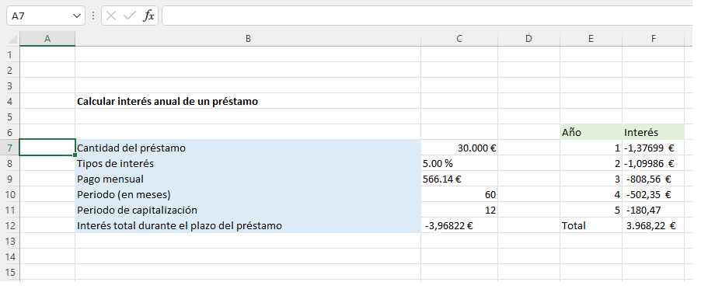Select the 'Interés' header cell

point(653,132)
